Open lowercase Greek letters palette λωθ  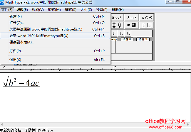tap(132, 18)
